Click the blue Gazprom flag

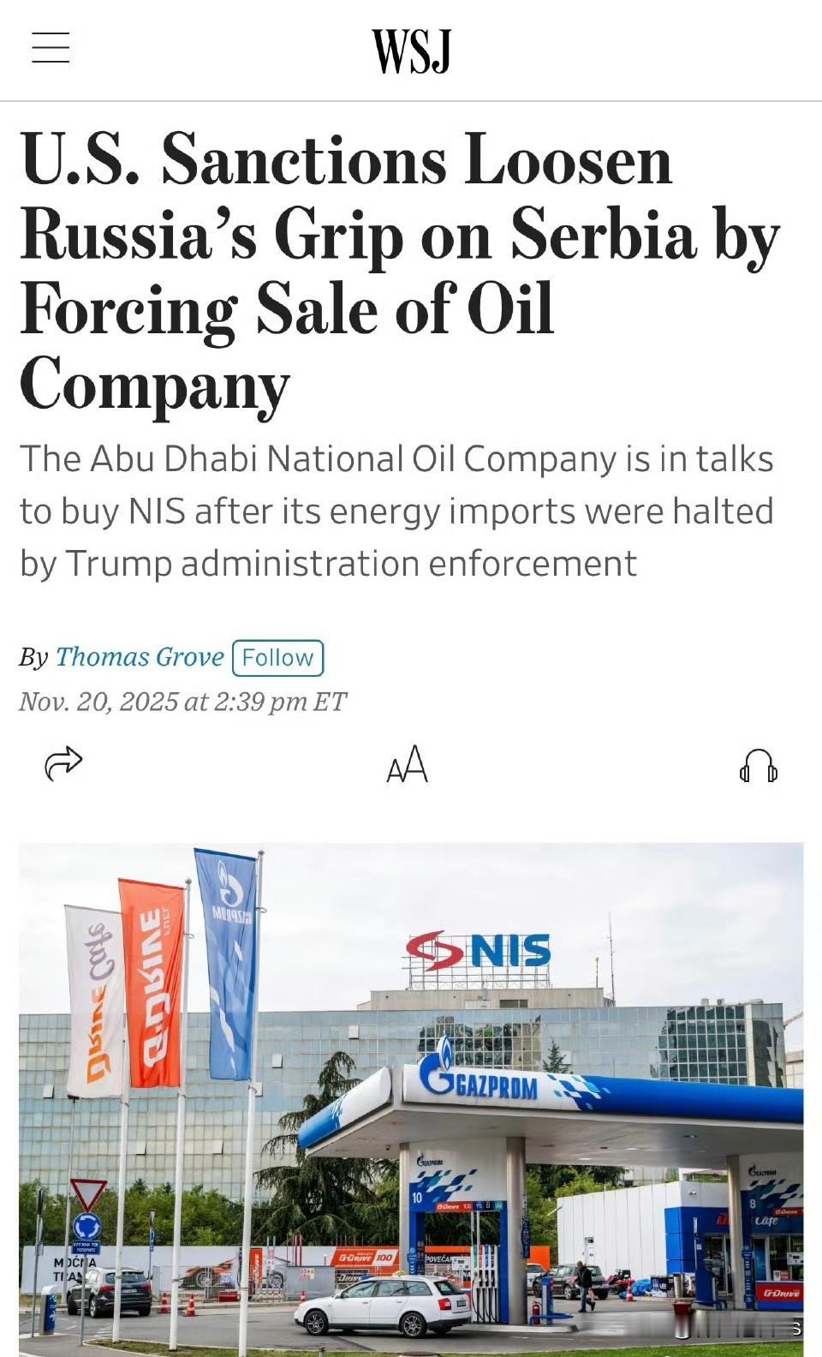coord(226,963)
